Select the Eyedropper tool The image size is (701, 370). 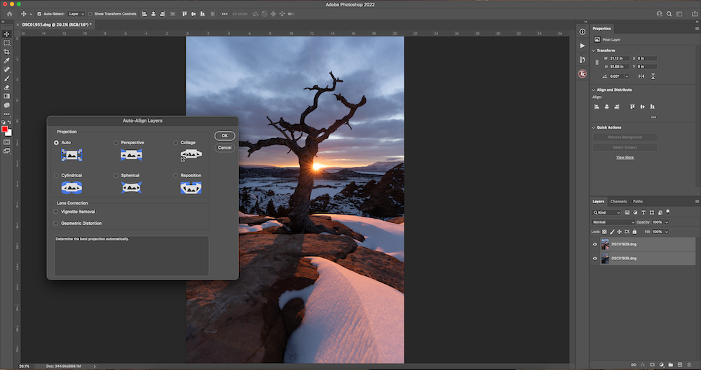pos(7,61)
